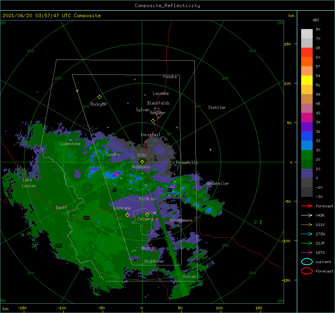Click the HighRiver city label
335x313 pixels.
pos(154,261)
